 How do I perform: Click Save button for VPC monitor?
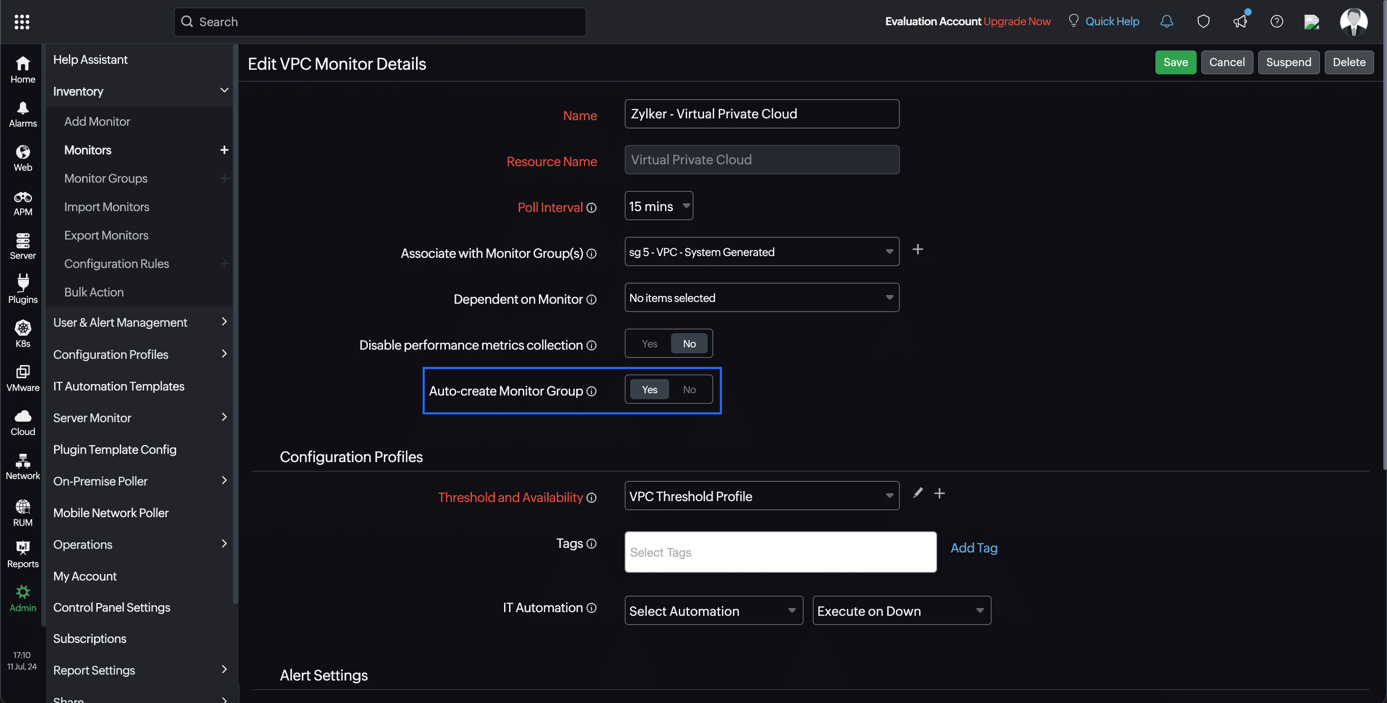click(x=1176, y=62)
